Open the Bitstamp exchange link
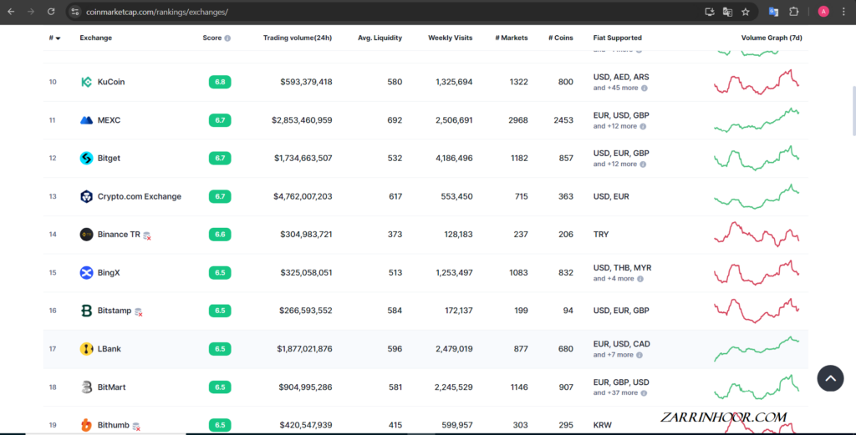The width and height of the screenshot is (856, 435). click(115, 311)
